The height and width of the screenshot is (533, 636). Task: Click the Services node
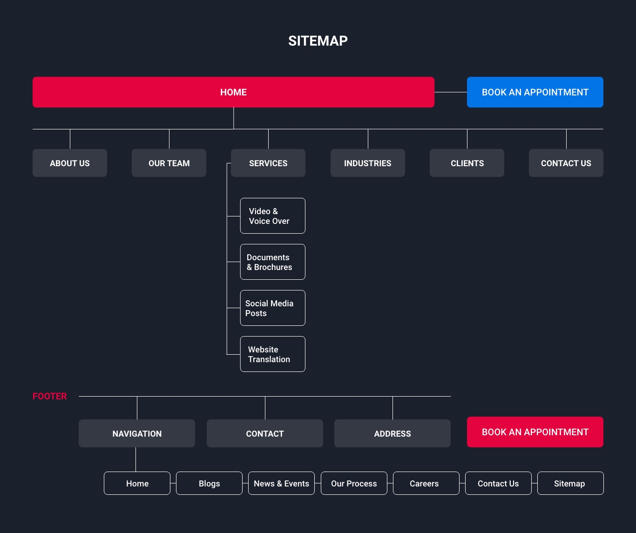(268, 163)
